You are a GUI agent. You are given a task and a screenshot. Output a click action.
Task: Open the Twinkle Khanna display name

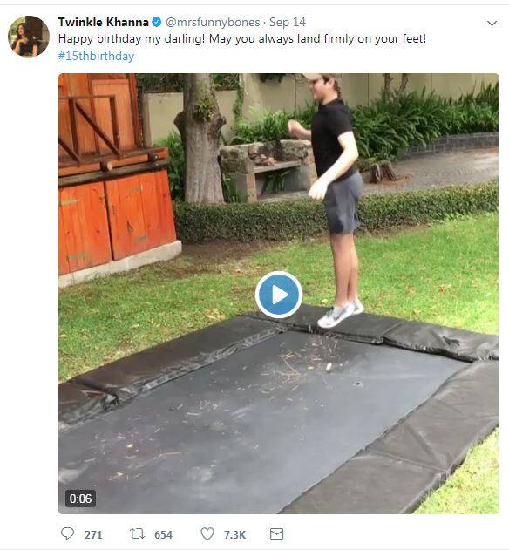coord(104,22)
